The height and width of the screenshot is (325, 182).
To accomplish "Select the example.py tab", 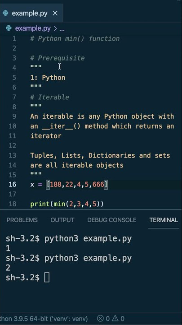I will click(31, 13).
